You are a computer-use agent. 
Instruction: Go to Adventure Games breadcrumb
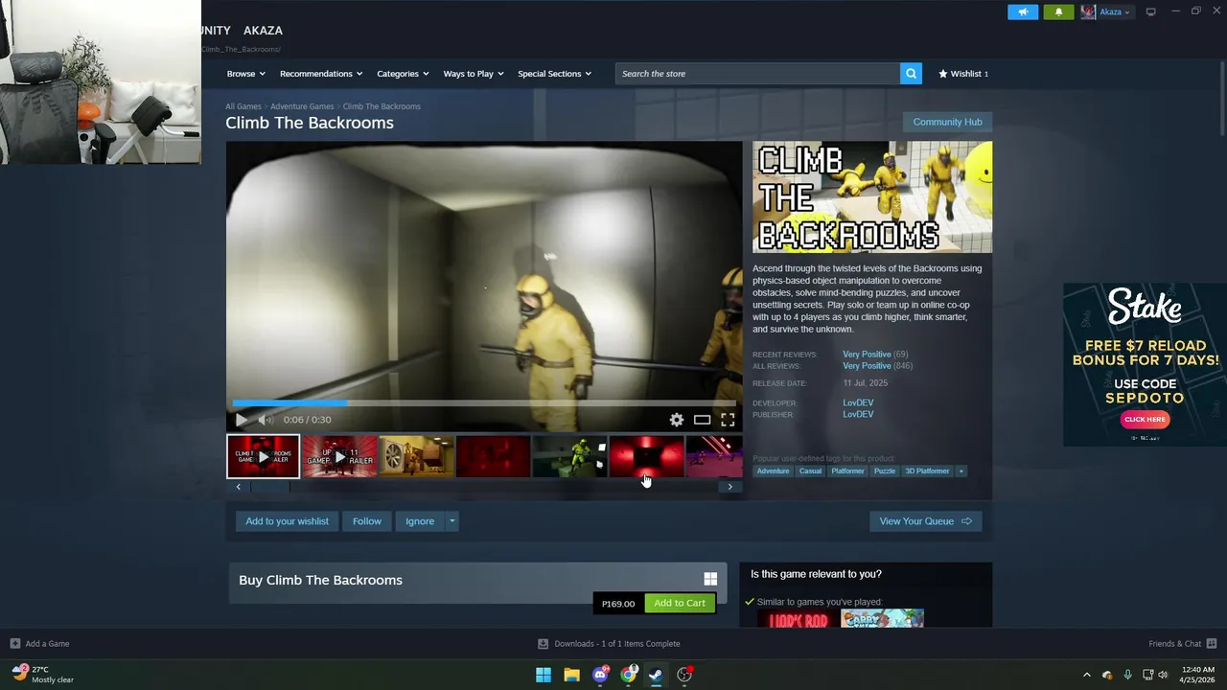(302, 106)
